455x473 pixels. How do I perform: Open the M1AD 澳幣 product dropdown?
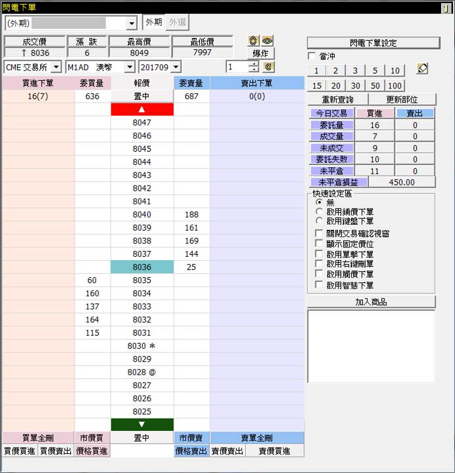[130, 67]
